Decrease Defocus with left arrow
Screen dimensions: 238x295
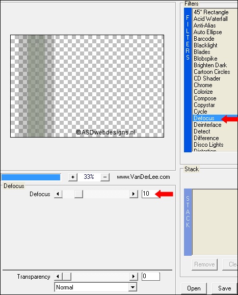click(x=58, y=194)
